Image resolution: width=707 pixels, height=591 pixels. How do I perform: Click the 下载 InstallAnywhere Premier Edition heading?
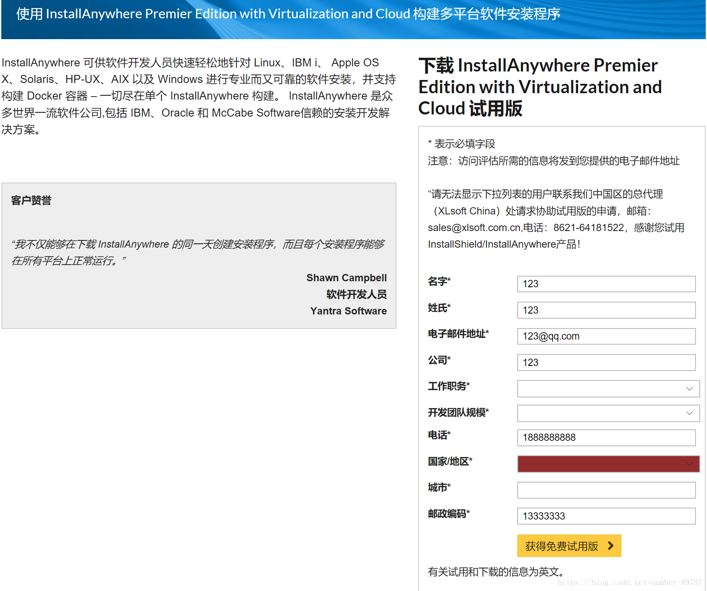click(x=540, y=87)
